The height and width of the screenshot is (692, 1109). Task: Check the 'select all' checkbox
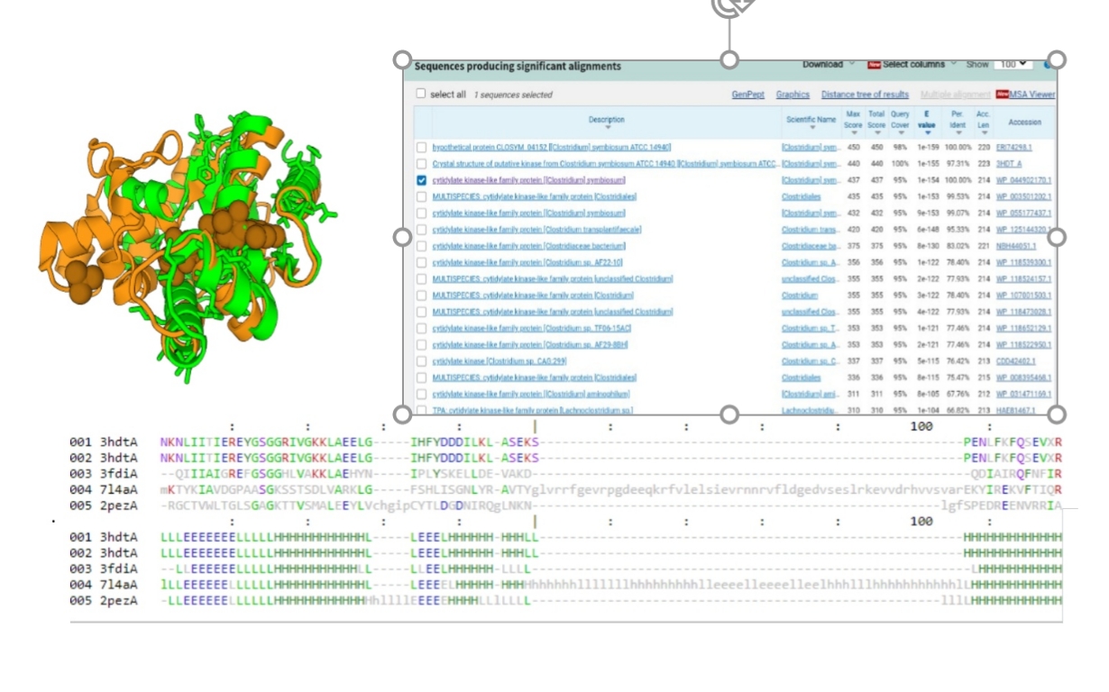click(421, 94)
